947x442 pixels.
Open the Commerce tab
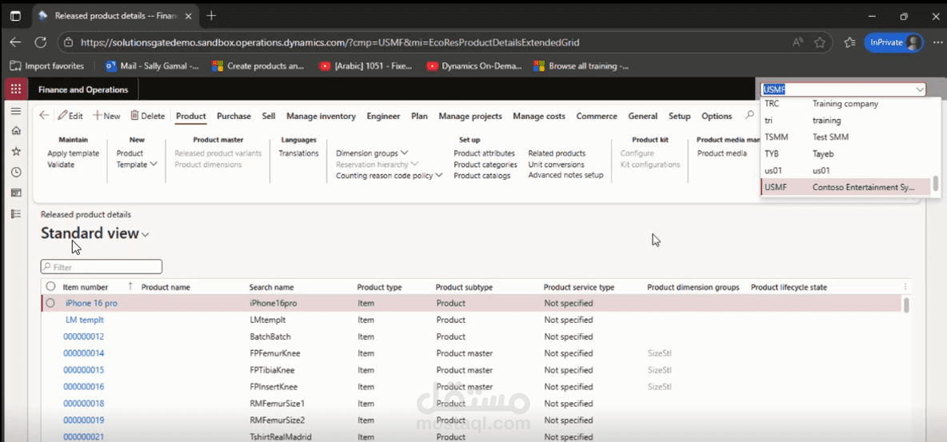(x=597, y=116)
